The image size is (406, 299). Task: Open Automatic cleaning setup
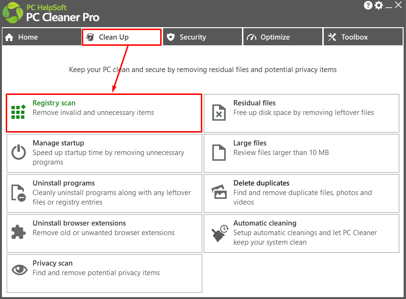[x=301, y=233]
